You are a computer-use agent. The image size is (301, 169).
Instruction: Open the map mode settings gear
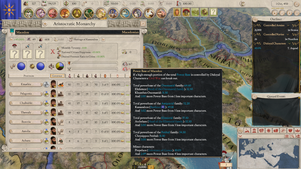(x=240, y=131)
